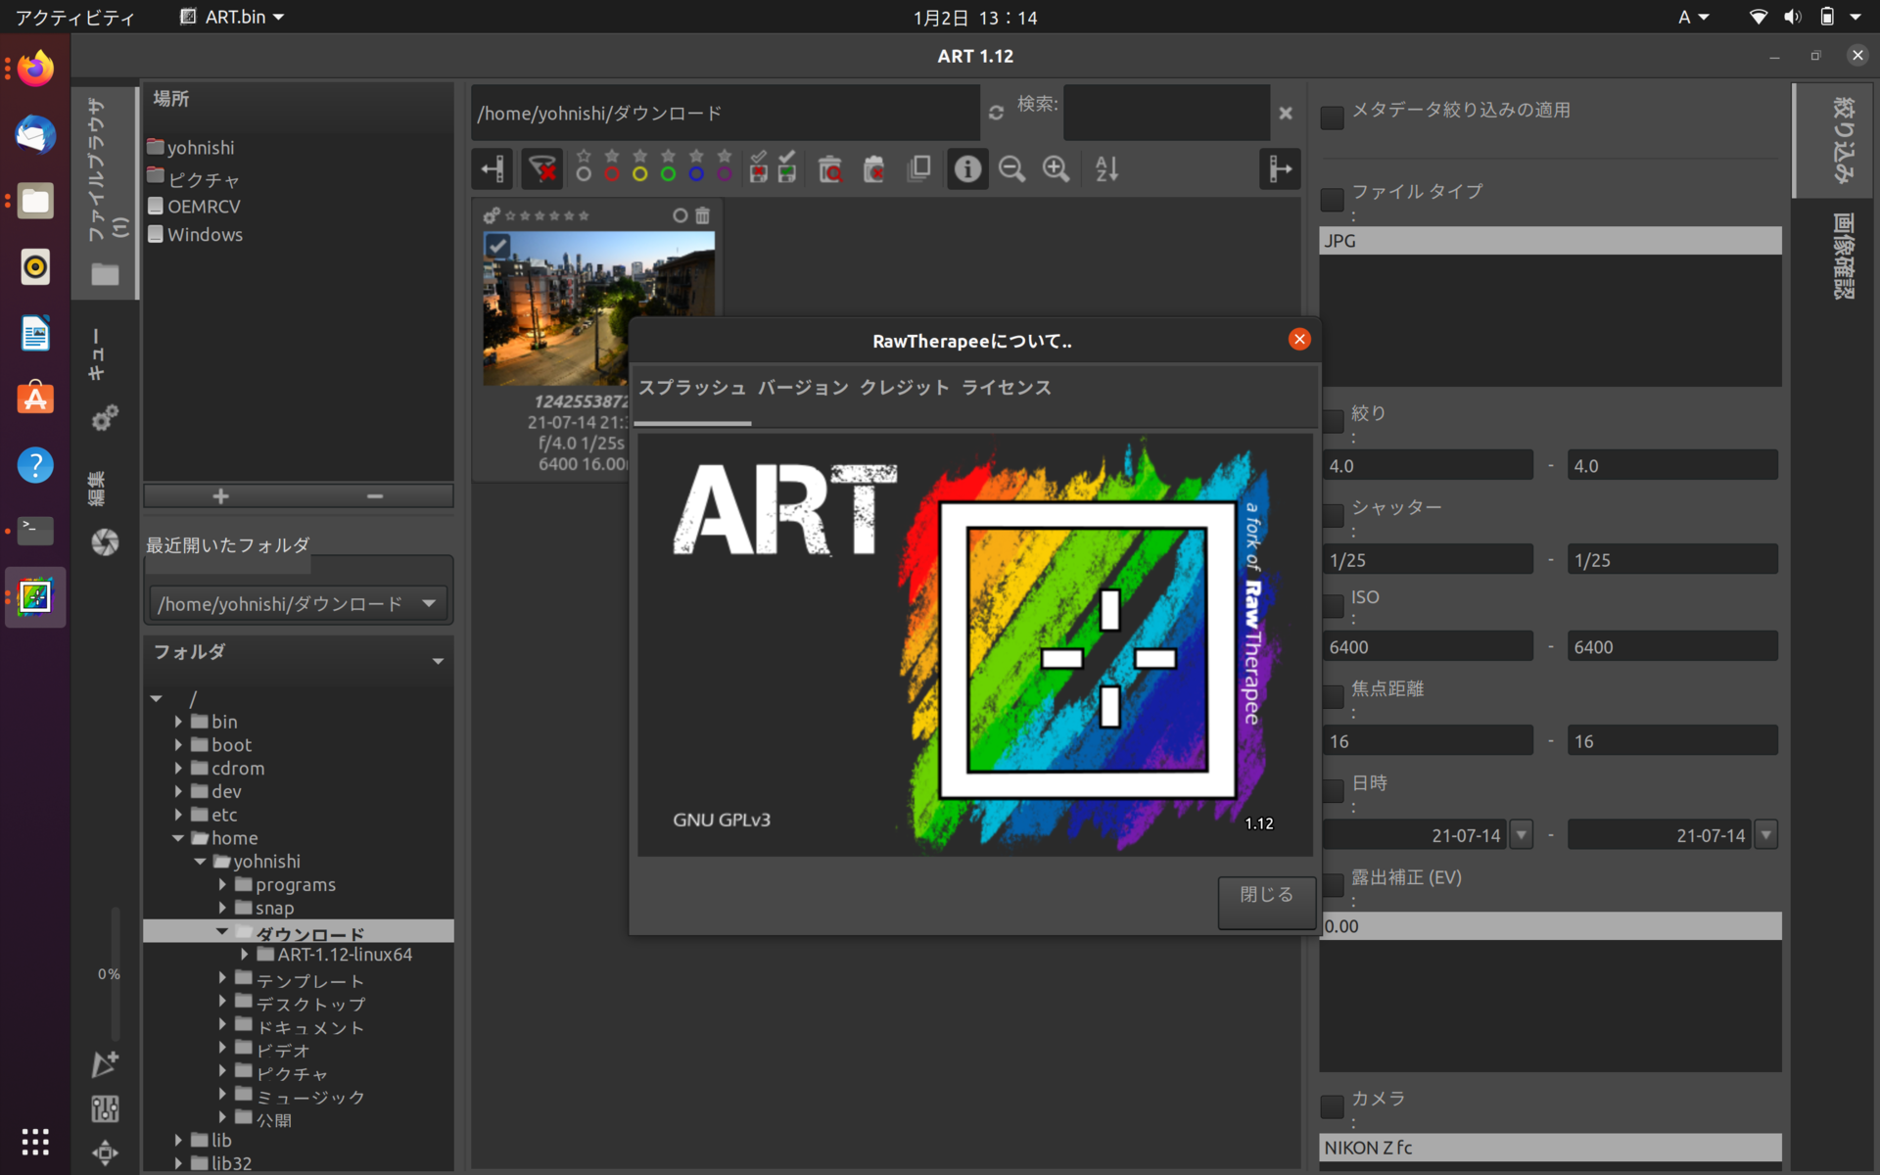Uncheck the photo thumbnail selection checkbox
The height and width of the screenshot is (1175, 1880).
[497, 245]
